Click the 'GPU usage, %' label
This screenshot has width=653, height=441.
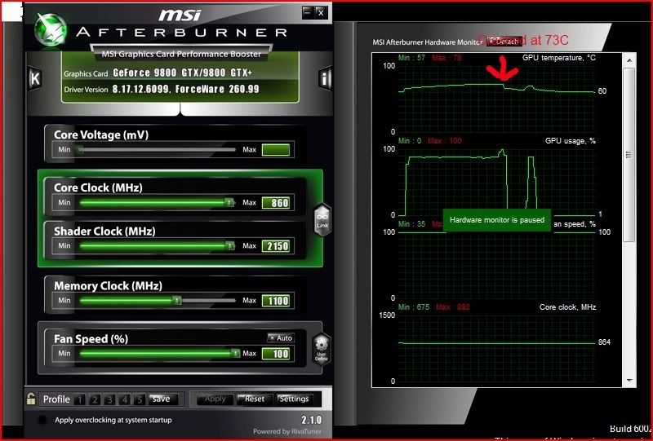[x=570, y=141]
